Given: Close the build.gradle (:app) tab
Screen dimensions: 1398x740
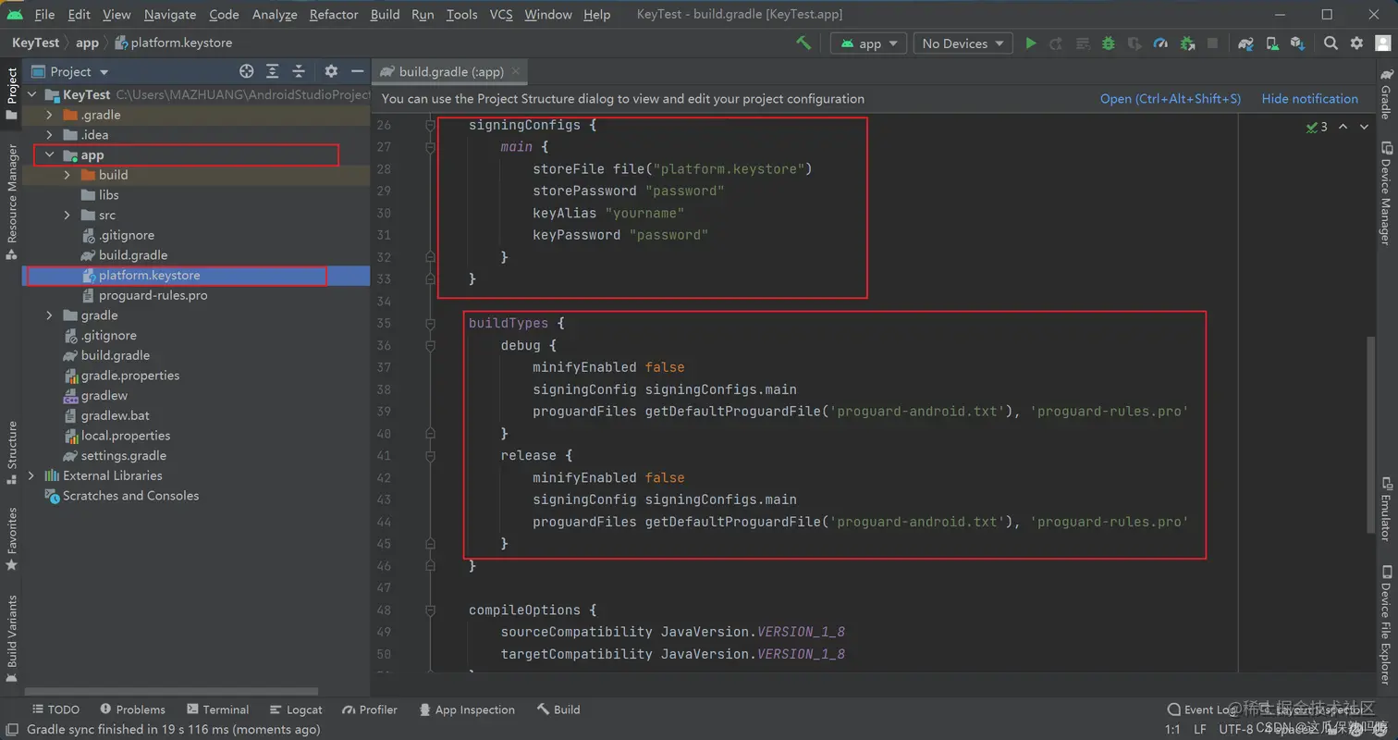Looking at the screenshot, I should [x=516, y=71].
